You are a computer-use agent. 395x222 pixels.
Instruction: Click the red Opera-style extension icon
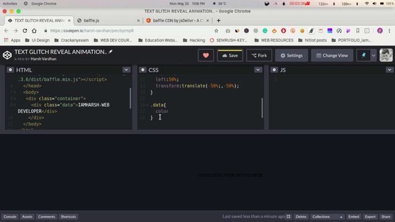coord(283,31)
